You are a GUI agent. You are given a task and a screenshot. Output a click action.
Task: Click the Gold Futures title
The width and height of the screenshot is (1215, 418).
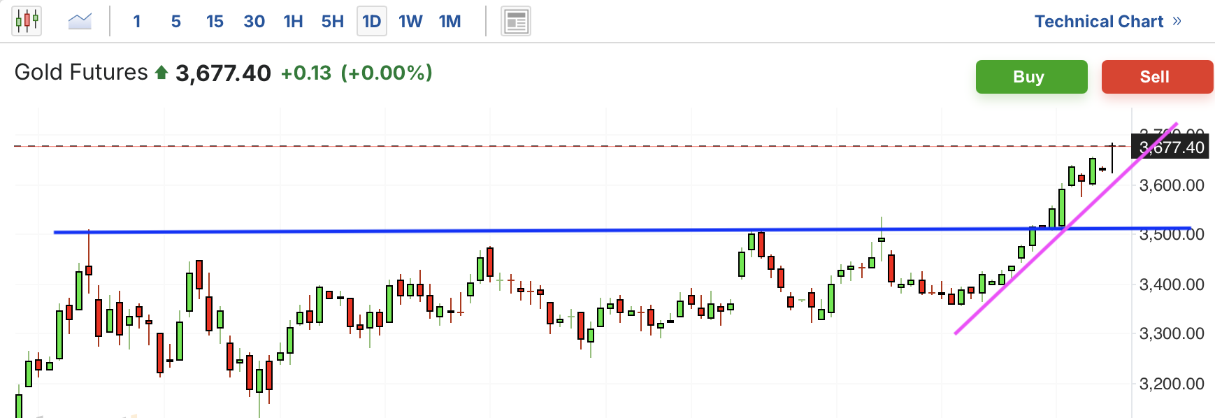(x=81, y=72)
